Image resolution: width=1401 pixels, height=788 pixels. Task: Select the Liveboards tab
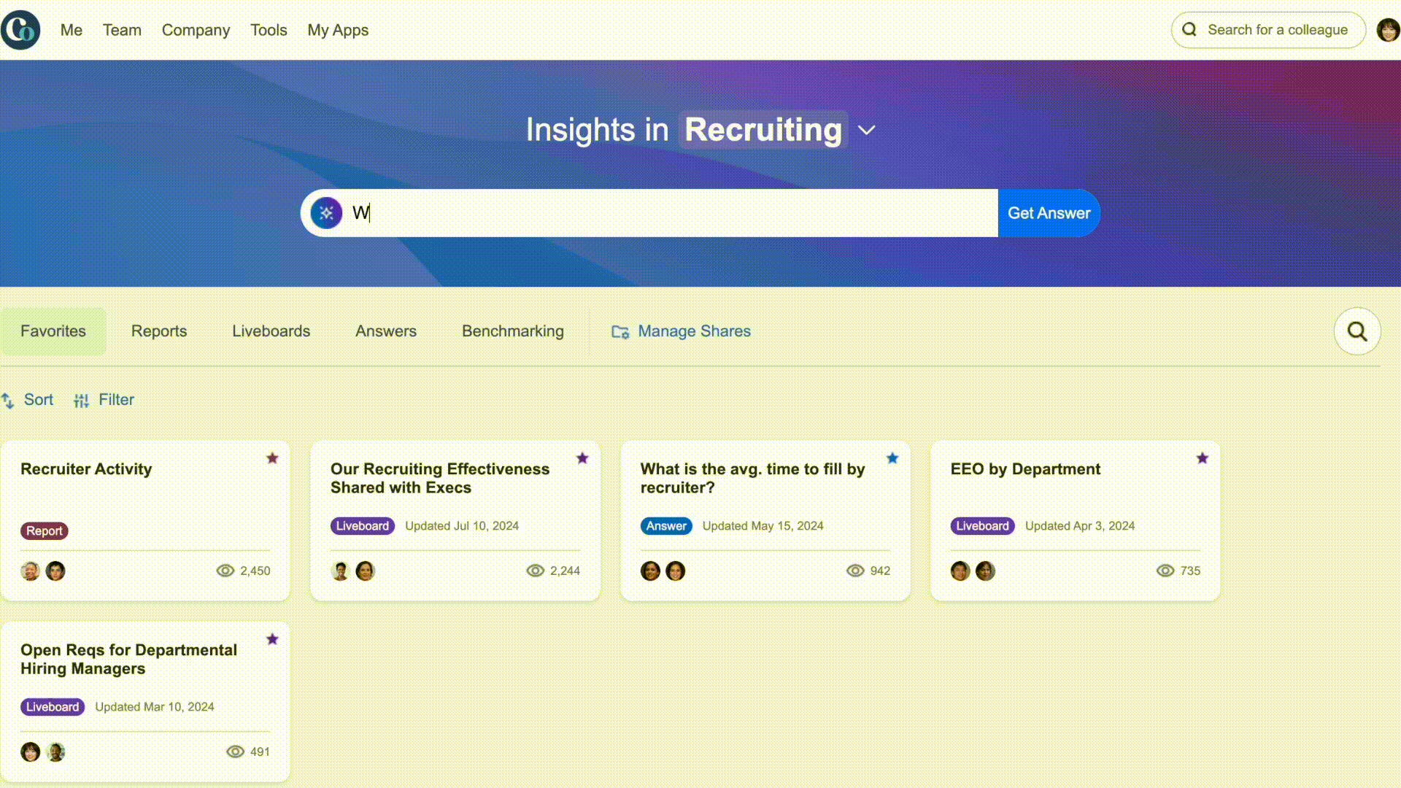point(271,331)
